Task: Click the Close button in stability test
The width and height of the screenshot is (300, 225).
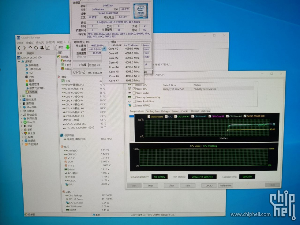Action: pos(272,185)
